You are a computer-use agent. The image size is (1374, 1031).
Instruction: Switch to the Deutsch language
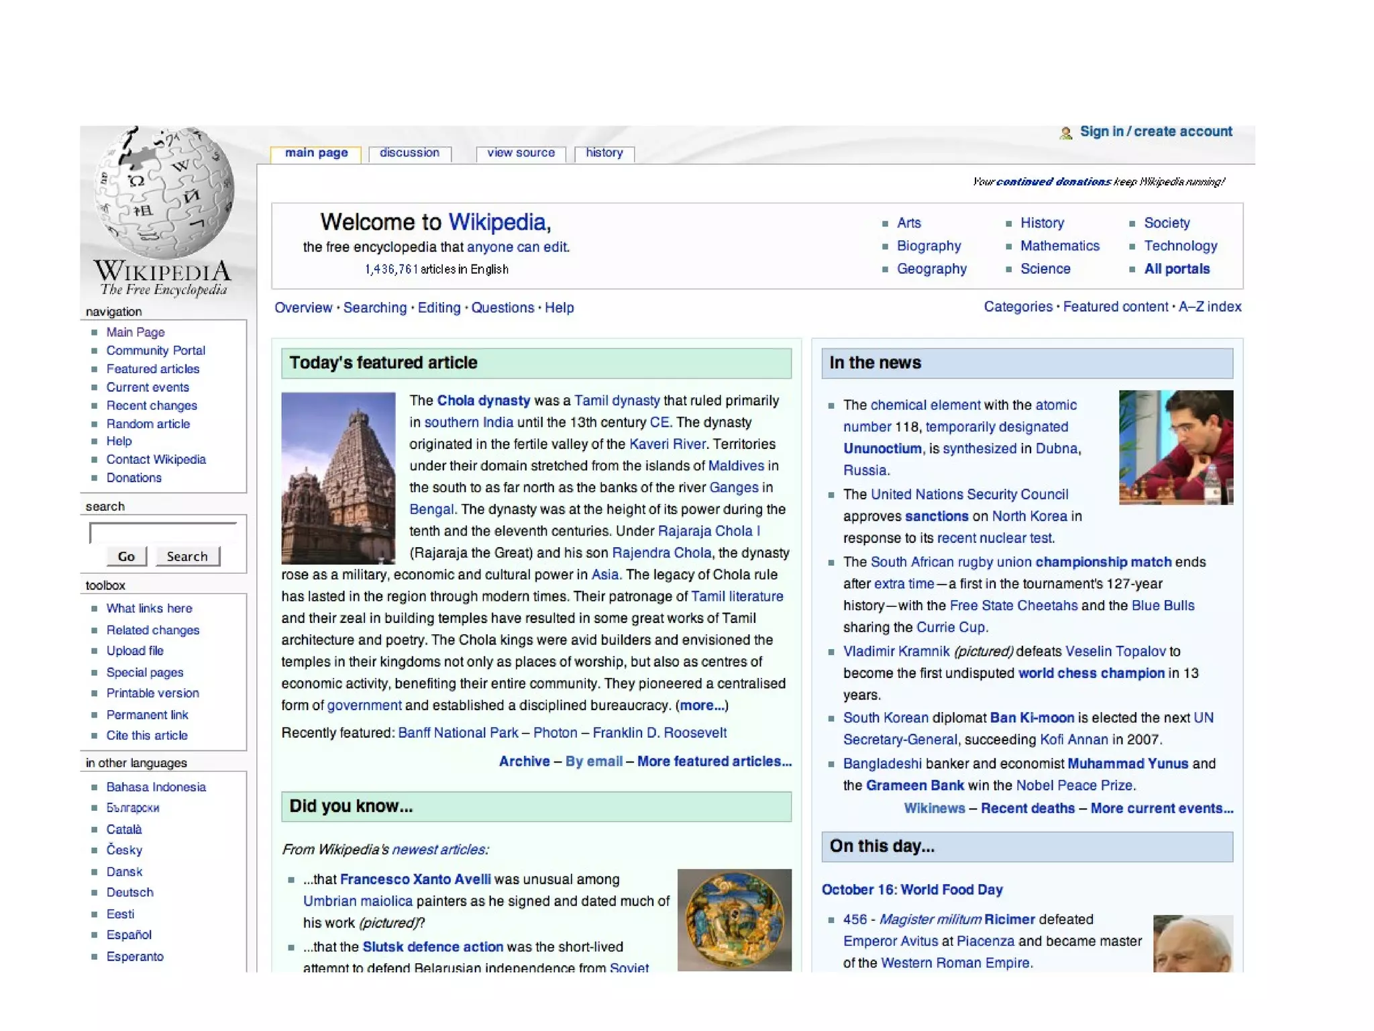pos(130,892)
